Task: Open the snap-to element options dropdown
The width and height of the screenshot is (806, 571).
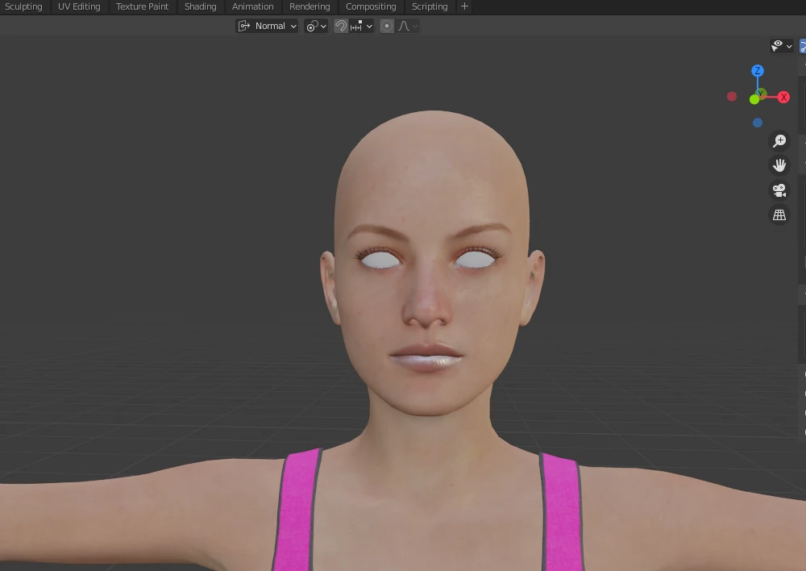Action: [x=361, y=26]
